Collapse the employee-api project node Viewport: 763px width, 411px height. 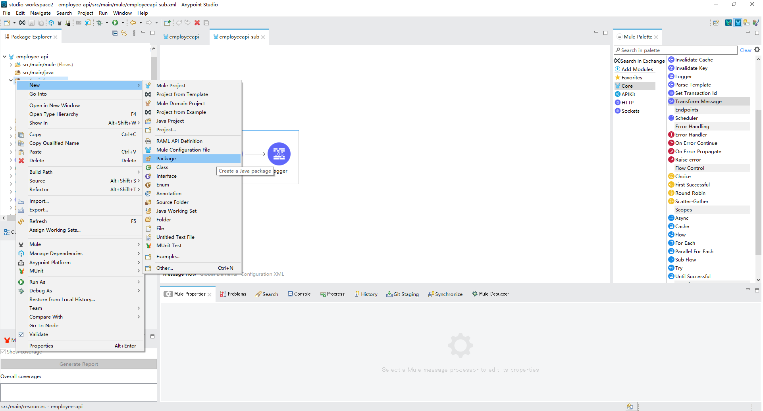4,56
